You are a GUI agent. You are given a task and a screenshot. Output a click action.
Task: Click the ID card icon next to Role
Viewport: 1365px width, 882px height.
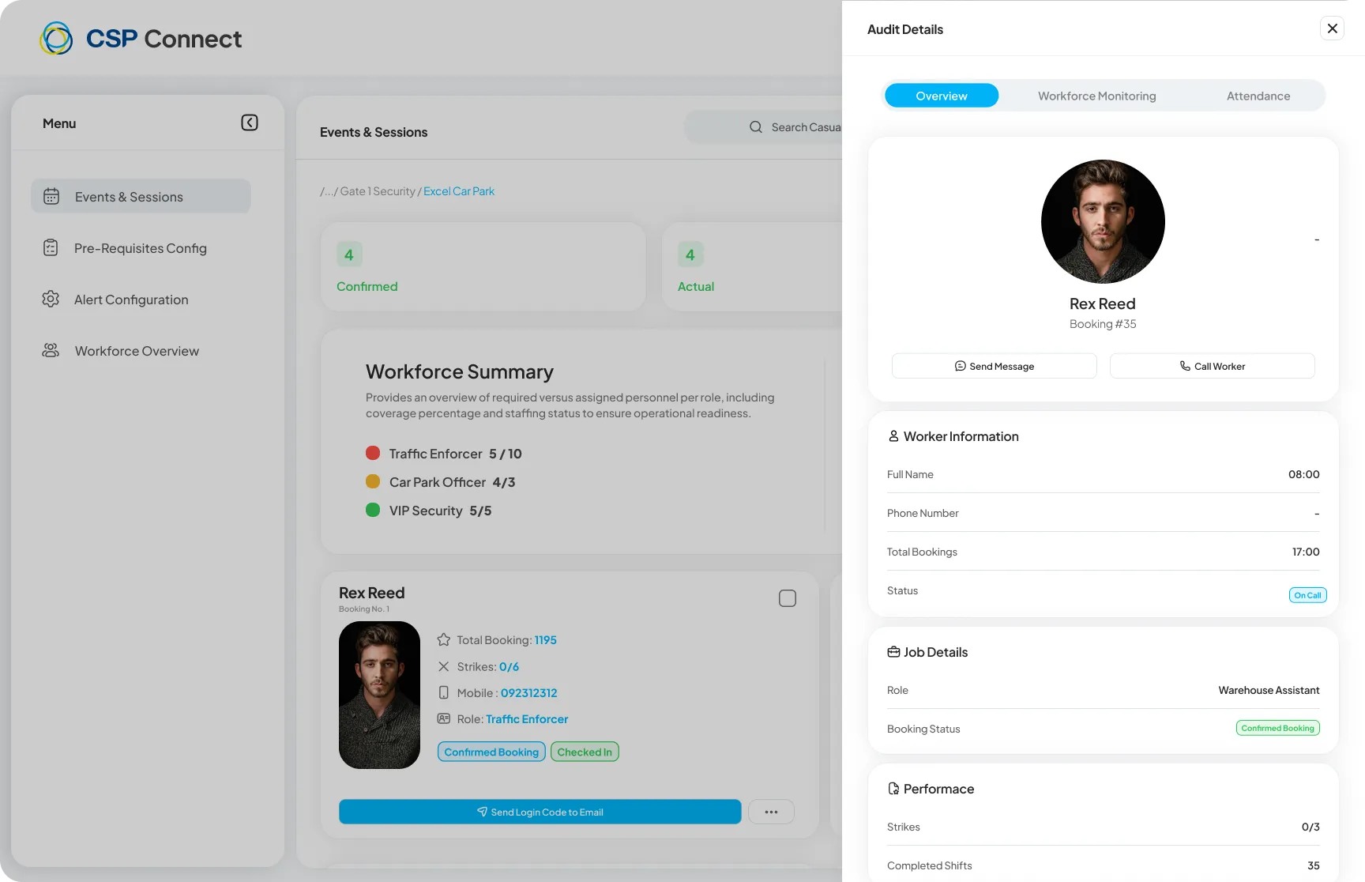(444, 718)
